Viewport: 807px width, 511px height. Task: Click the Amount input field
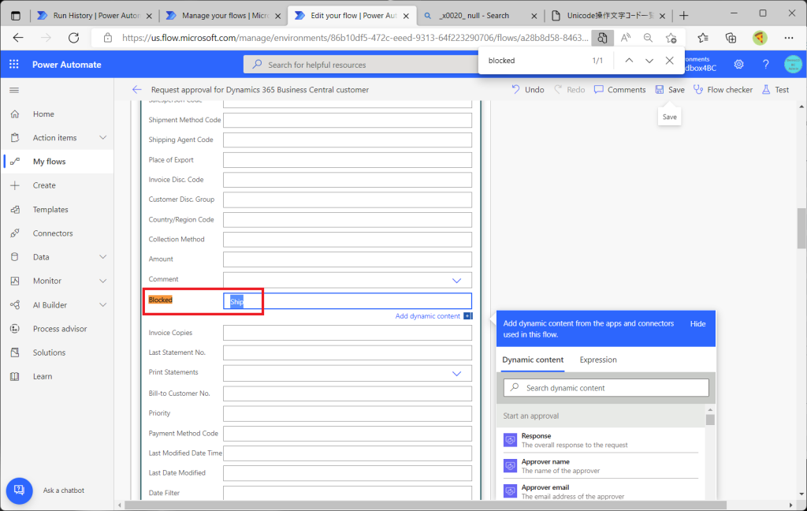[x=348, y=259]
